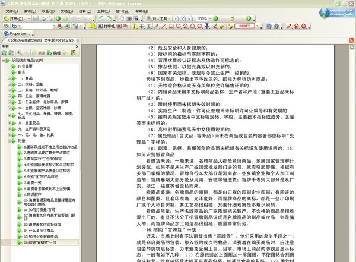Click the Actual Size page icon
Image resolution: width=356 pixels, height=262 pixels.
176,18
